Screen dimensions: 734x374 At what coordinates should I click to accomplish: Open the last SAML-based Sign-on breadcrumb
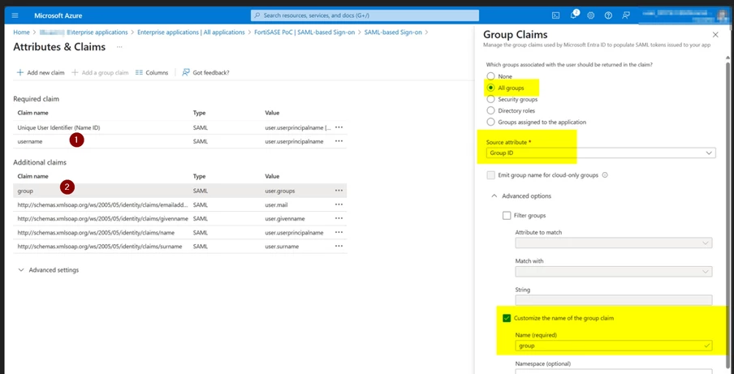pyautogui.click(x=393, y=32)
